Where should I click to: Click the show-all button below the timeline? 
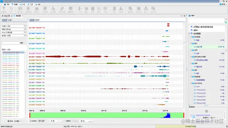click(x=41, y=121)
